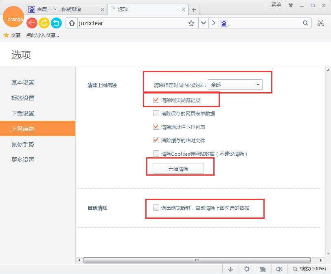
Task: Click 缩放(100%) zoom control
Action: click(309, 269)
